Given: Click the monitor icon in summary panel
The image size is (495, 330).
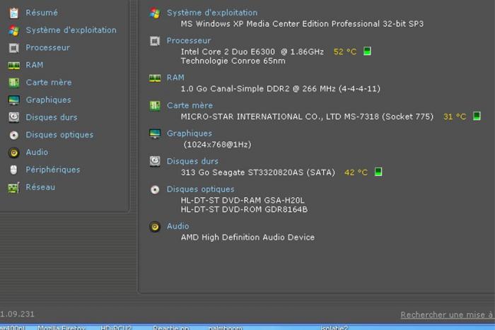Looking at the screenshot, I should [x=155, y=134].
